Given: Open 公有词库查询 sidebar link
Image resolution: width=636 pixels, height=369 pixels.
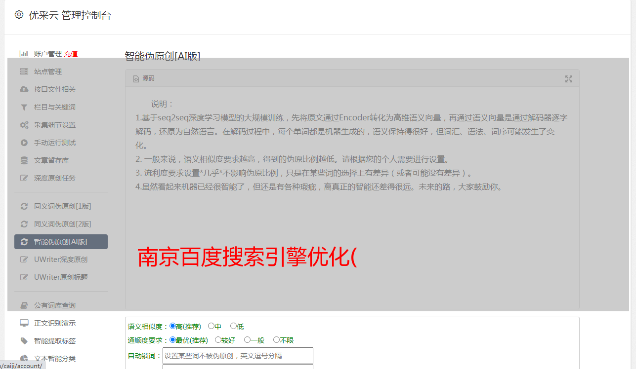Looking at the screenshot, I should click(x=55, y=305).
